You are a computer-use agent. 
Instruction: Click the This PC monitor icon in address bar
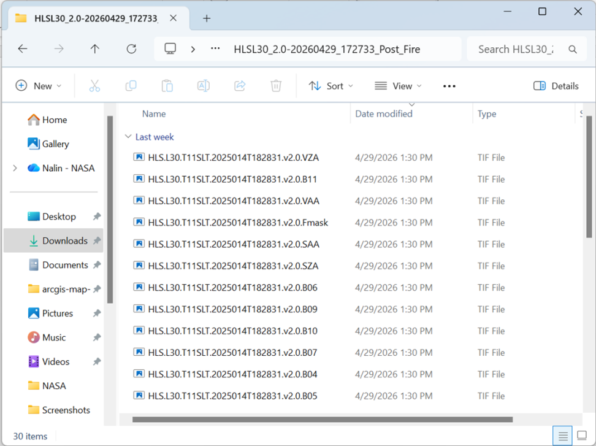point(170,48)
